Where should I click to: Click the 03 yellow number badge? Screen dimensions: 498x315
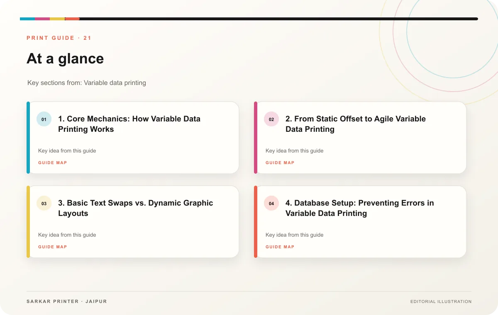(44, 204)
